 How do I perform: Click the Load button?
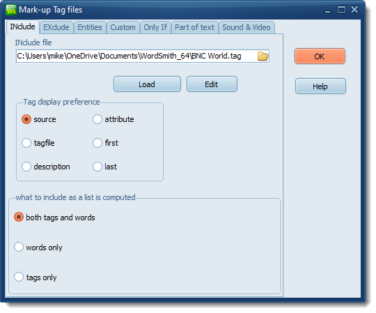[147, 84]
